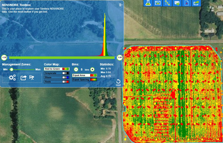
Task: Choose the Blues color map option
Action: coord(56,77)
